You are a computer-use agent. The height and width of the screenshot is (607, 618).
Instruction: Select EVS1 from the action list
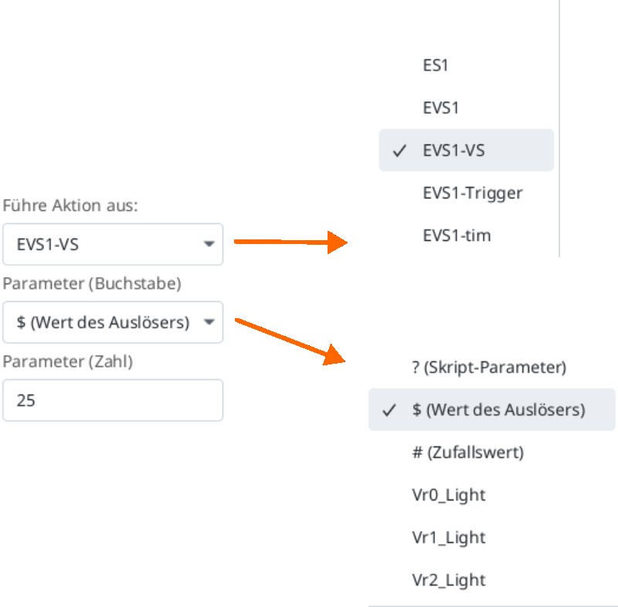(x=467, y=107)
